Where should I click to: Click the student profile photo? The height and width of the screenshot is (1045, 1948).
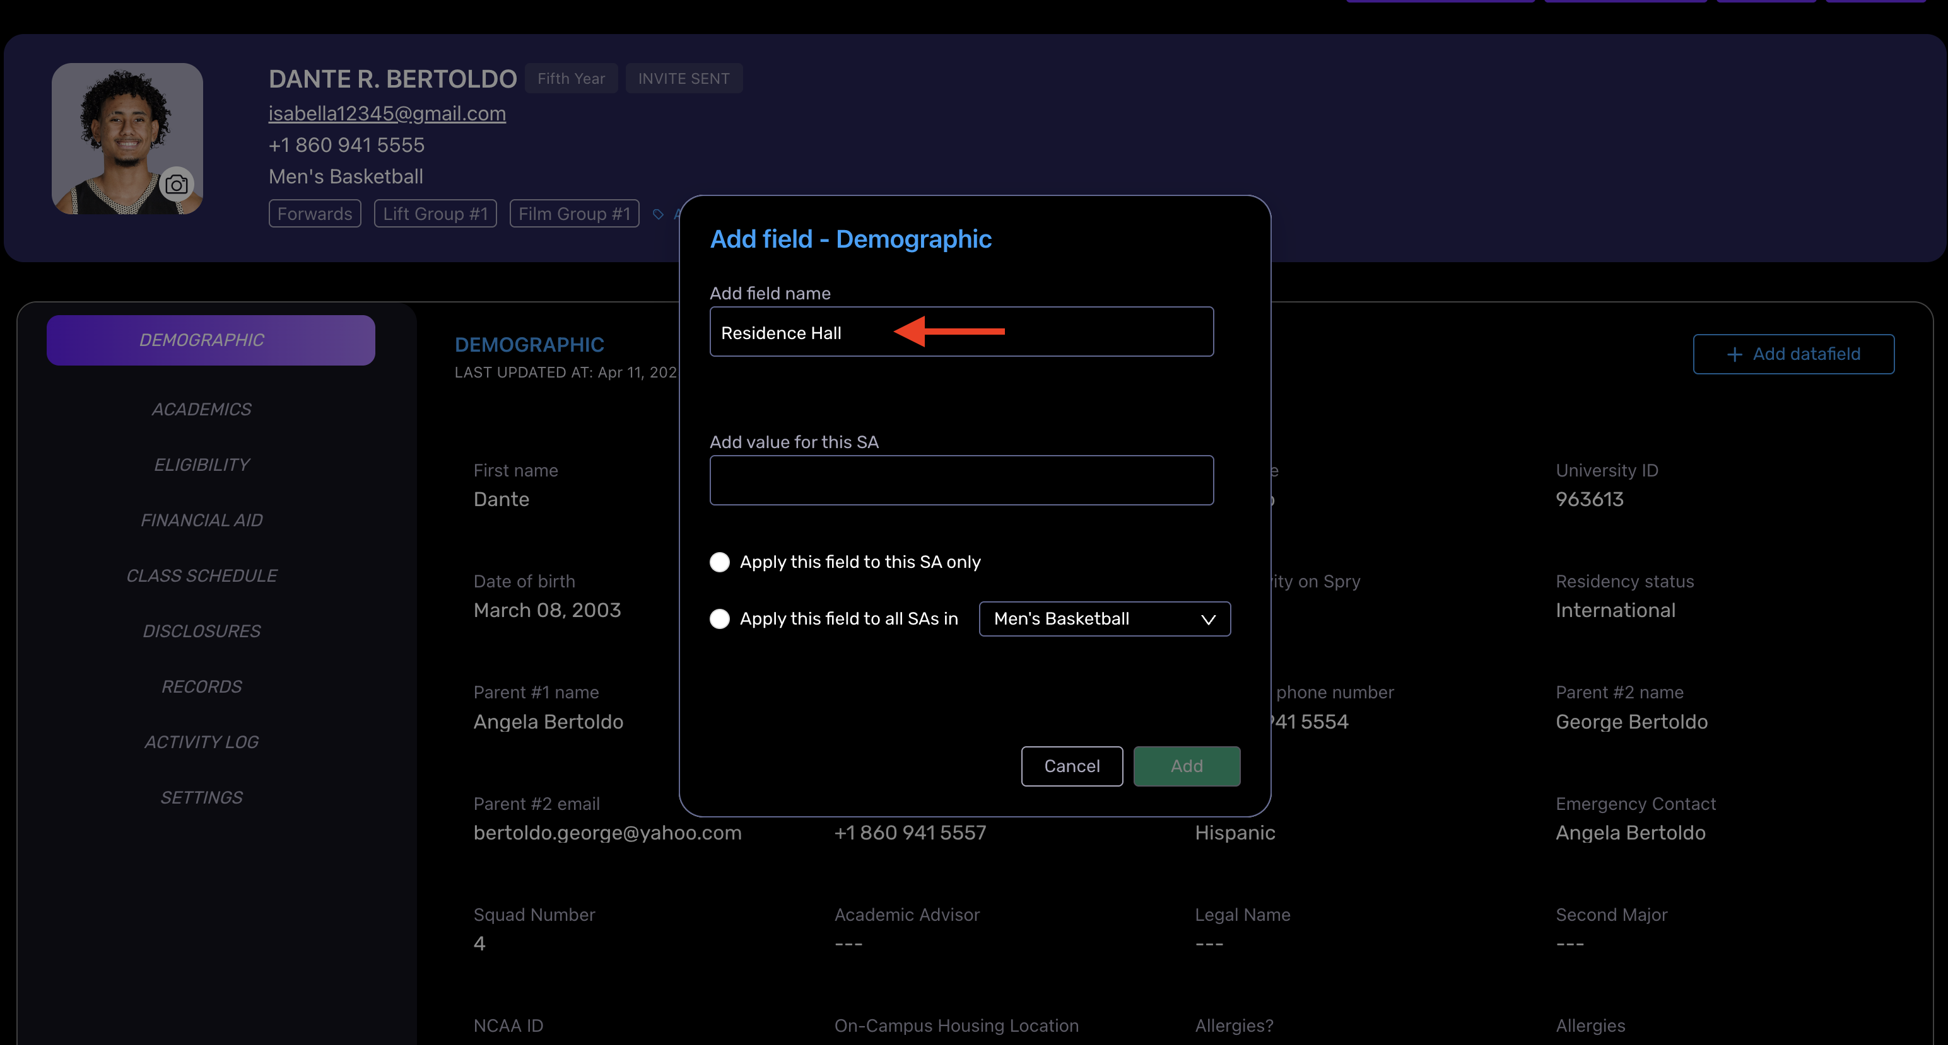(127, 138)
